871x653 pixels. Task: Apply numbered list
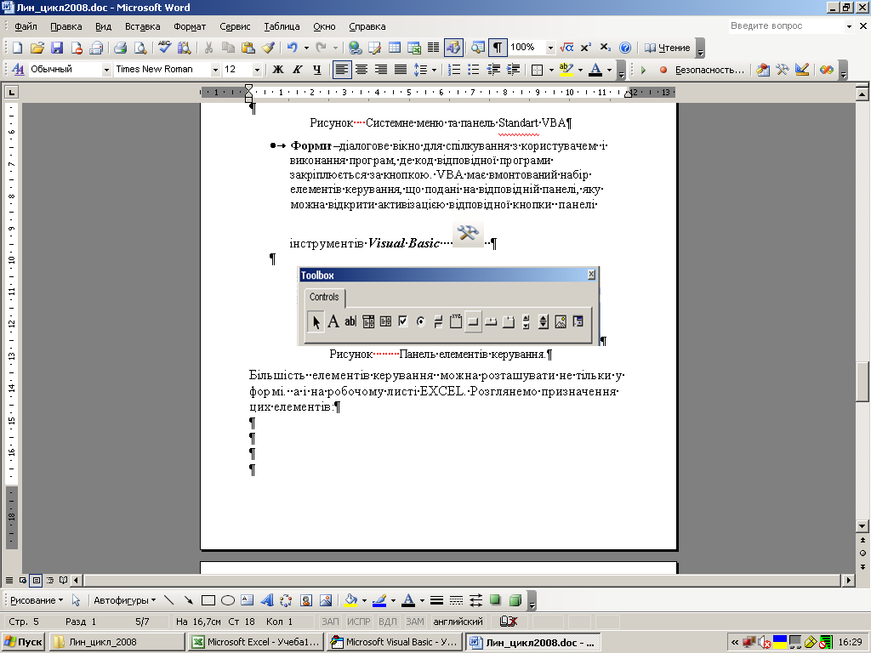click(x=454, y=70)
